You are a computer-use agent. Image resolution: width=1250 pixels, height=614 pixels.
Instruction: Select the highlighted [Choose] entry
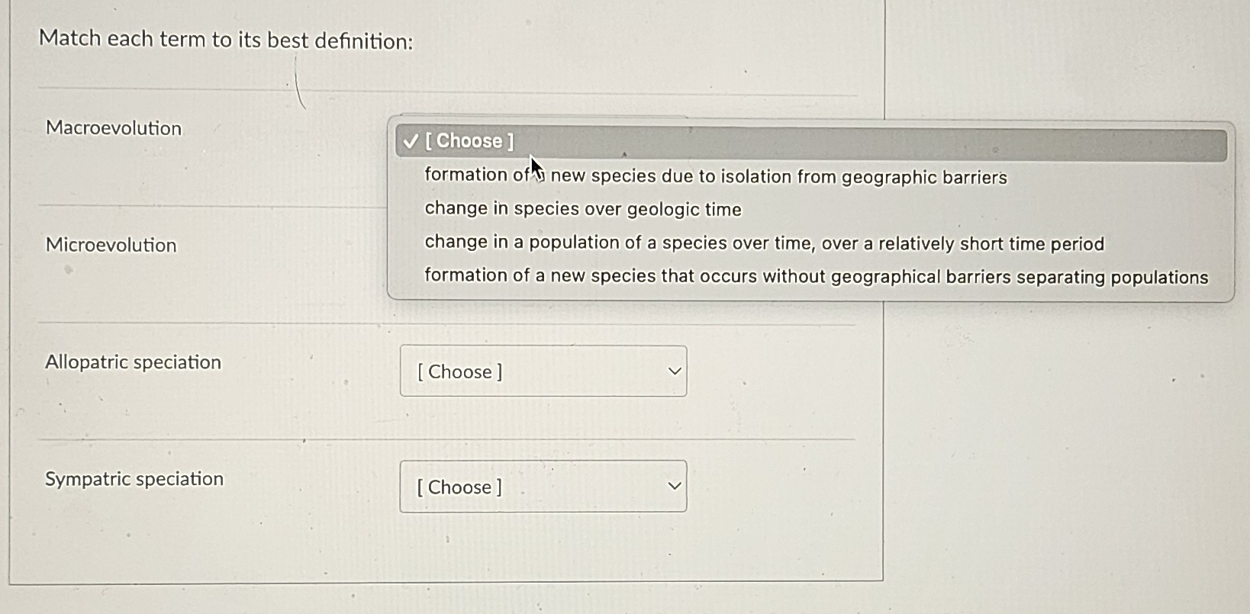(469, 140)
